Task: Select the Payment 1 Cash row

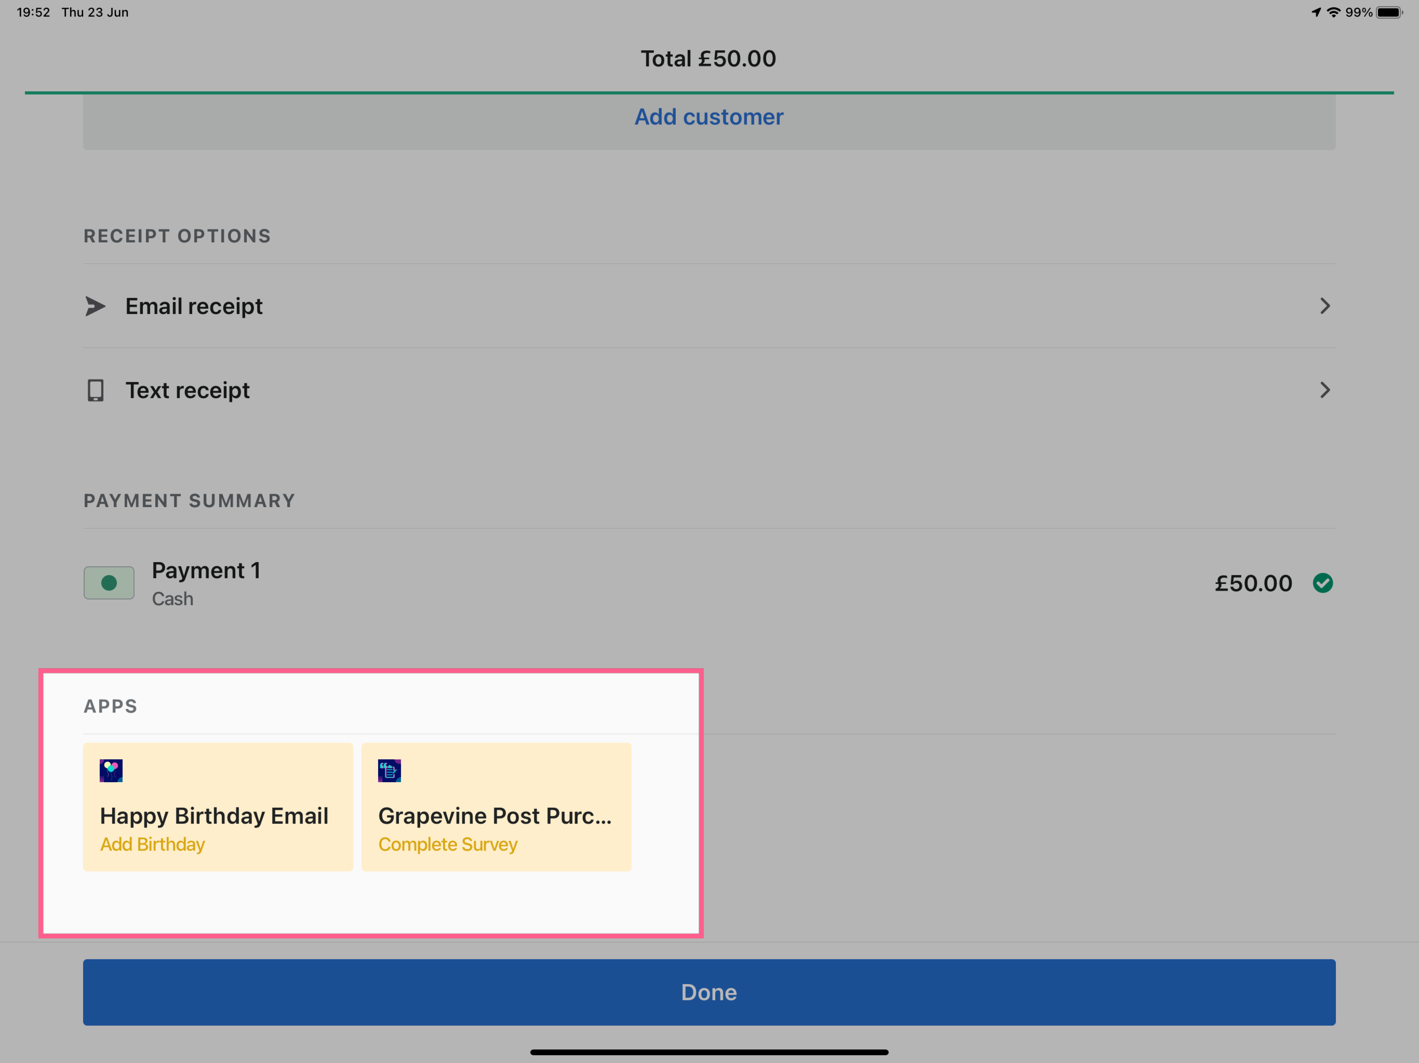Action: 641,583
